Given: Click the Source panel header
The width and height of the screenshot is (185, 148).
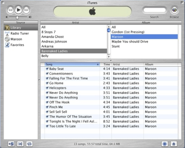Looking at the screenshot, I should pos(21,23).
